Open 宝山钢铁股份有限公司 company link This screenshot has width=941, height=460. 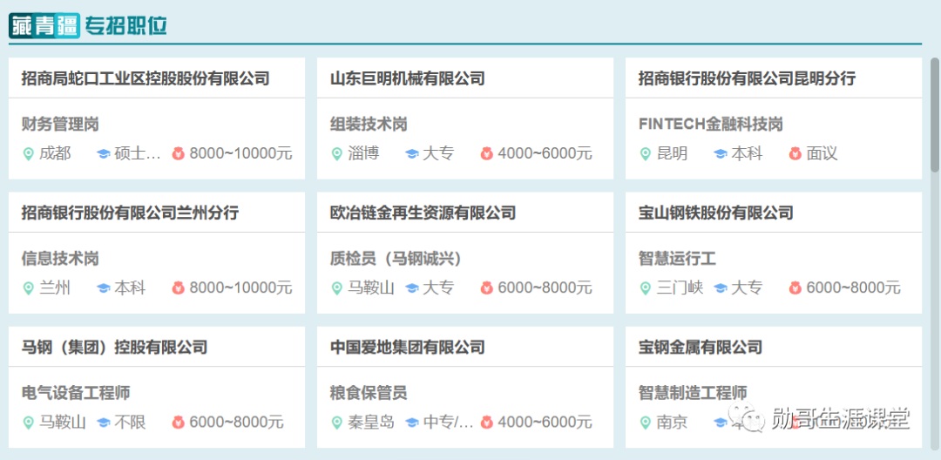coord(716,213)
